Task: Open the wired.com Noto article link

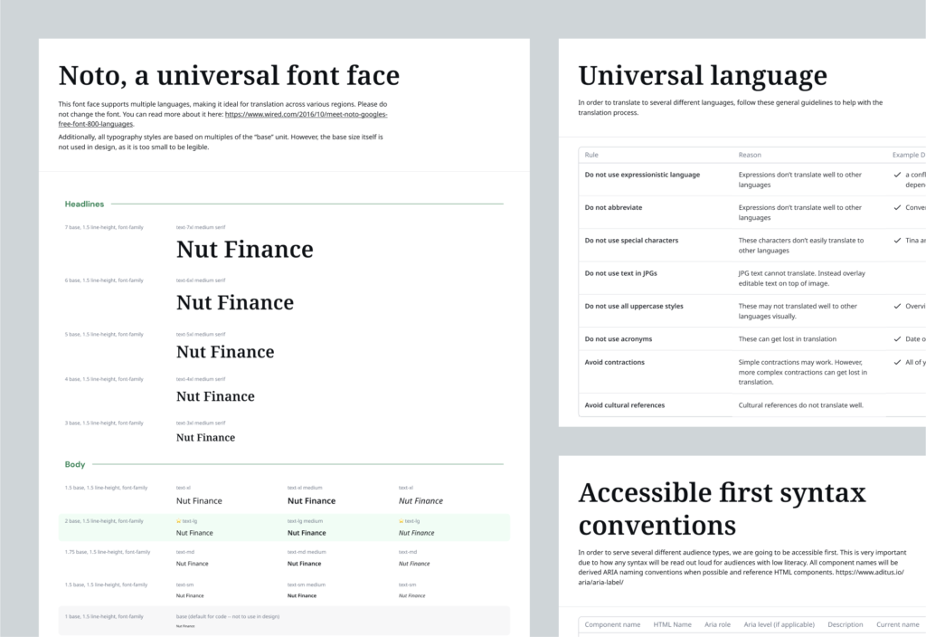Action: [x=306, y=115]
